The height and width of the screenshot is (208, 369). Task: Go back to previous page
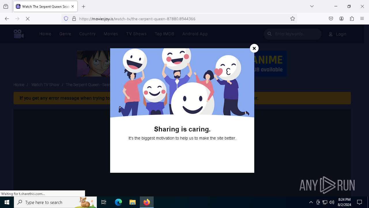pos(7,19)
